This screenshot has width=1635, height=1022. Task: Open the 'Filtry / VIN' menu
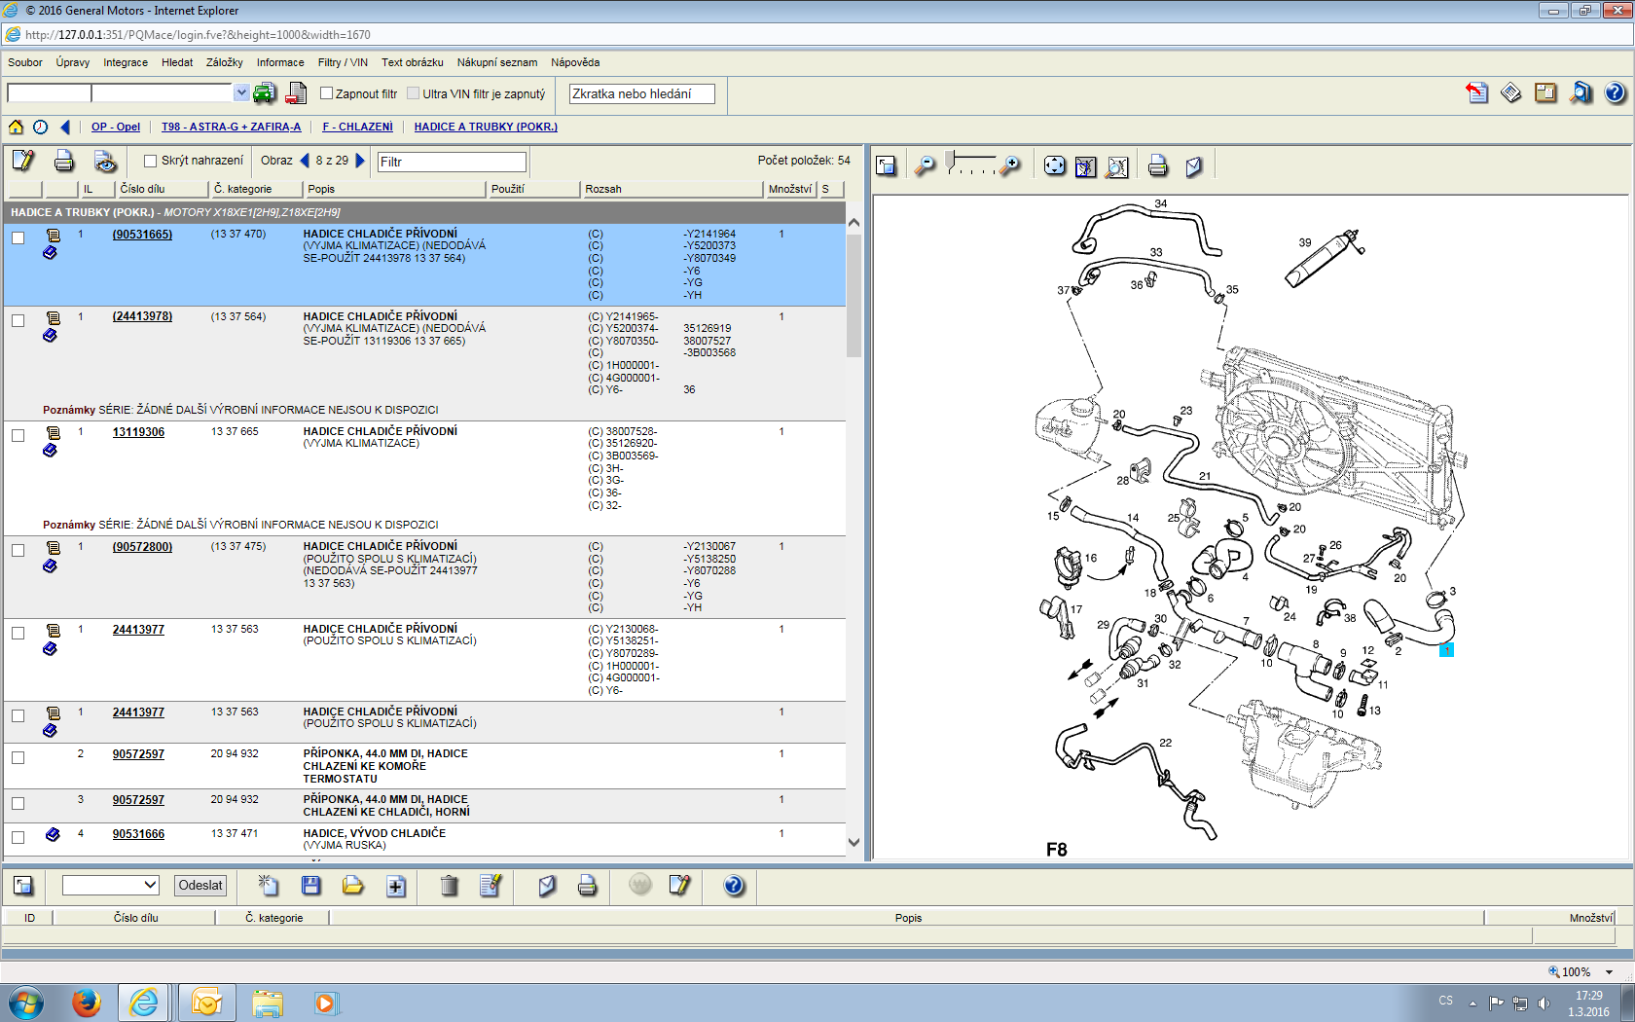[x=342, y=62]
